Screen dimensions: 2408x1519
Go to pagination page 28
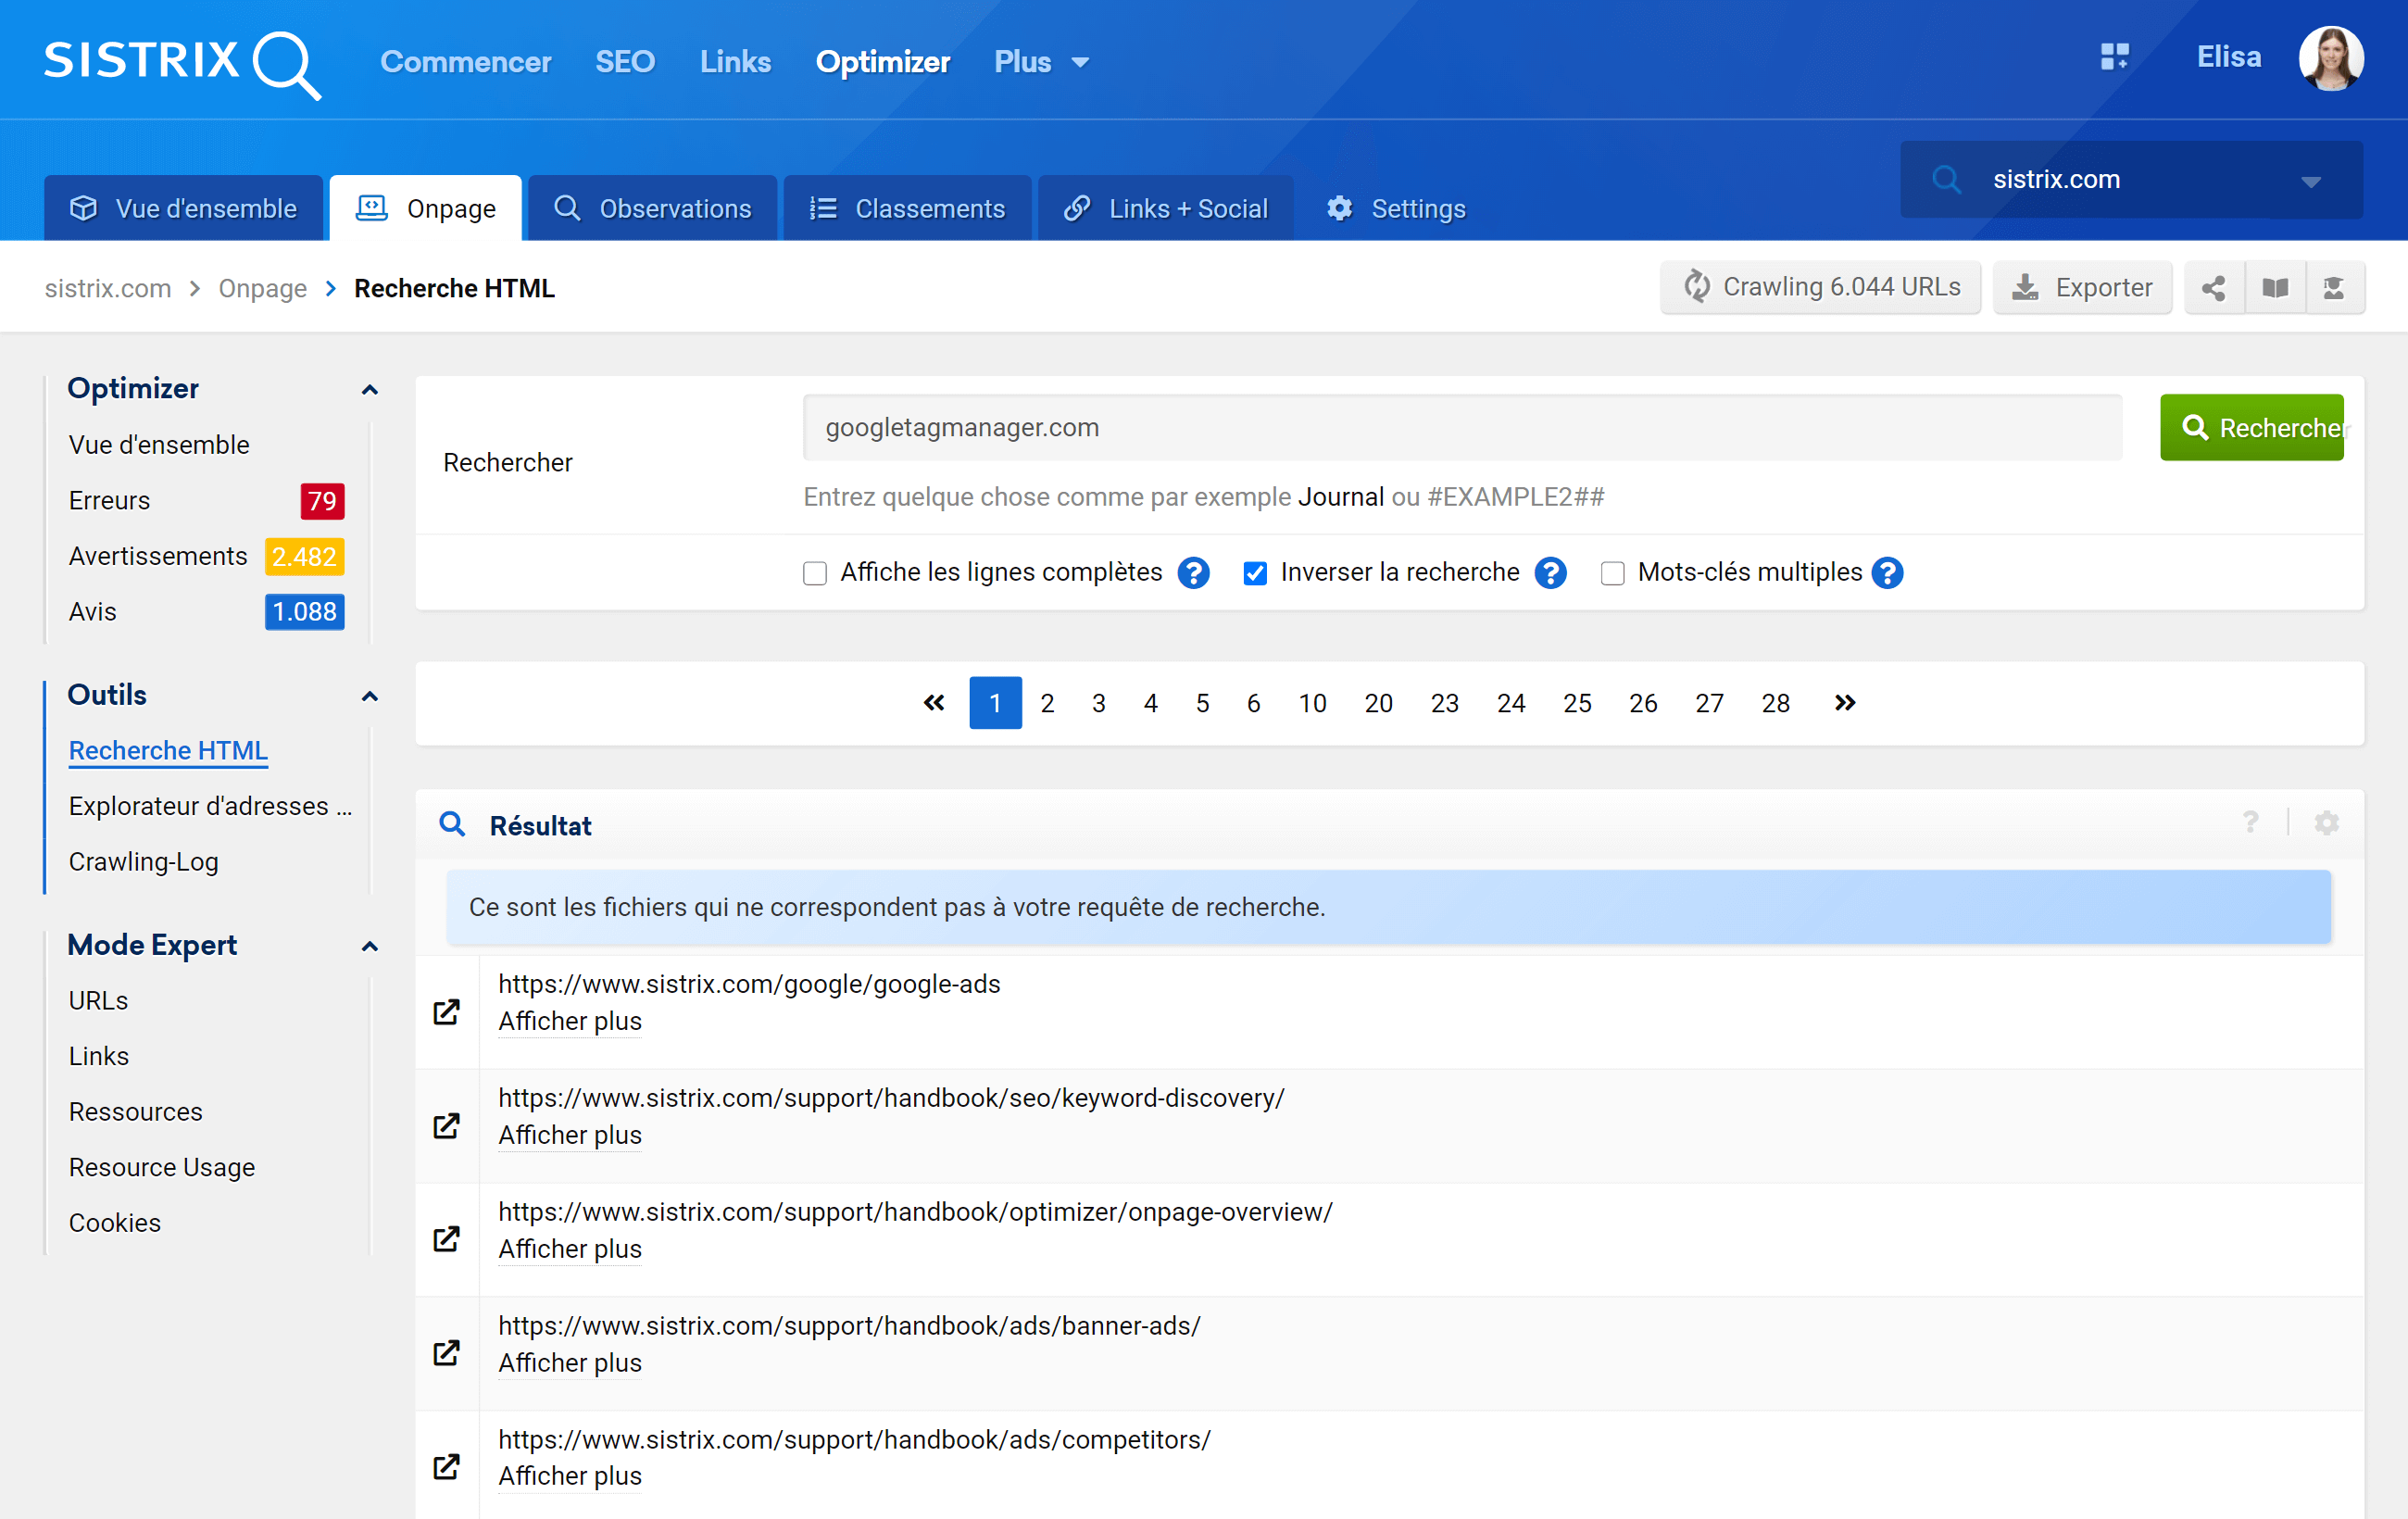click(1775, 703)
